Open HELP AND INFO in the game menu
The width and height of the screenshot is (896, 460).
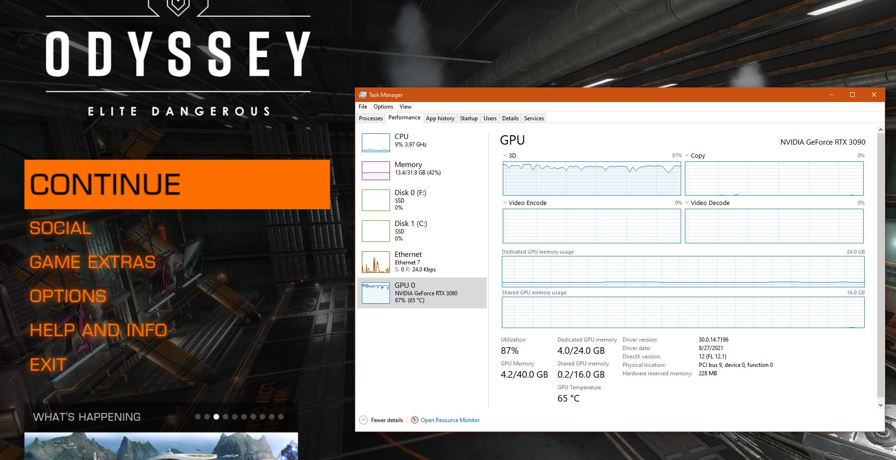tap(98, 330)
